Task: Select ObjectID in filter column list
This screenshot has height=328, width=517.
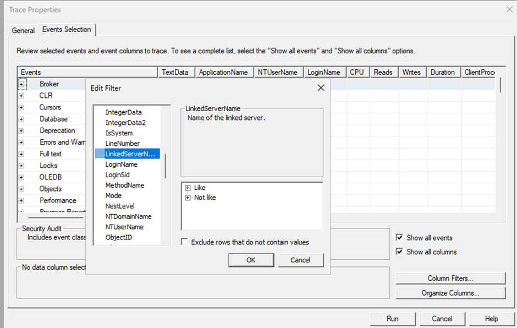Action: [x=119, y=237]
